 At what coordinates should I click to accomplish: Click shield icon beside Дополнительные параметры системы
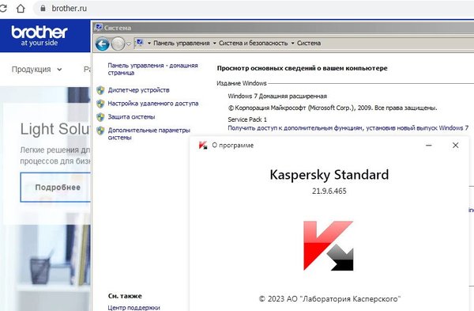click(x=100, y=131)
